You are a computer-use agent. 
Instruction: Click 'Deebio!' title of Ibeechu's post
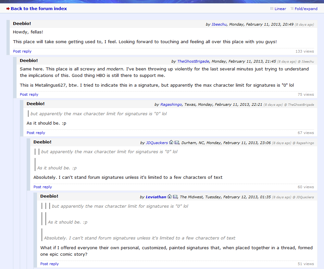pos(22,24)
